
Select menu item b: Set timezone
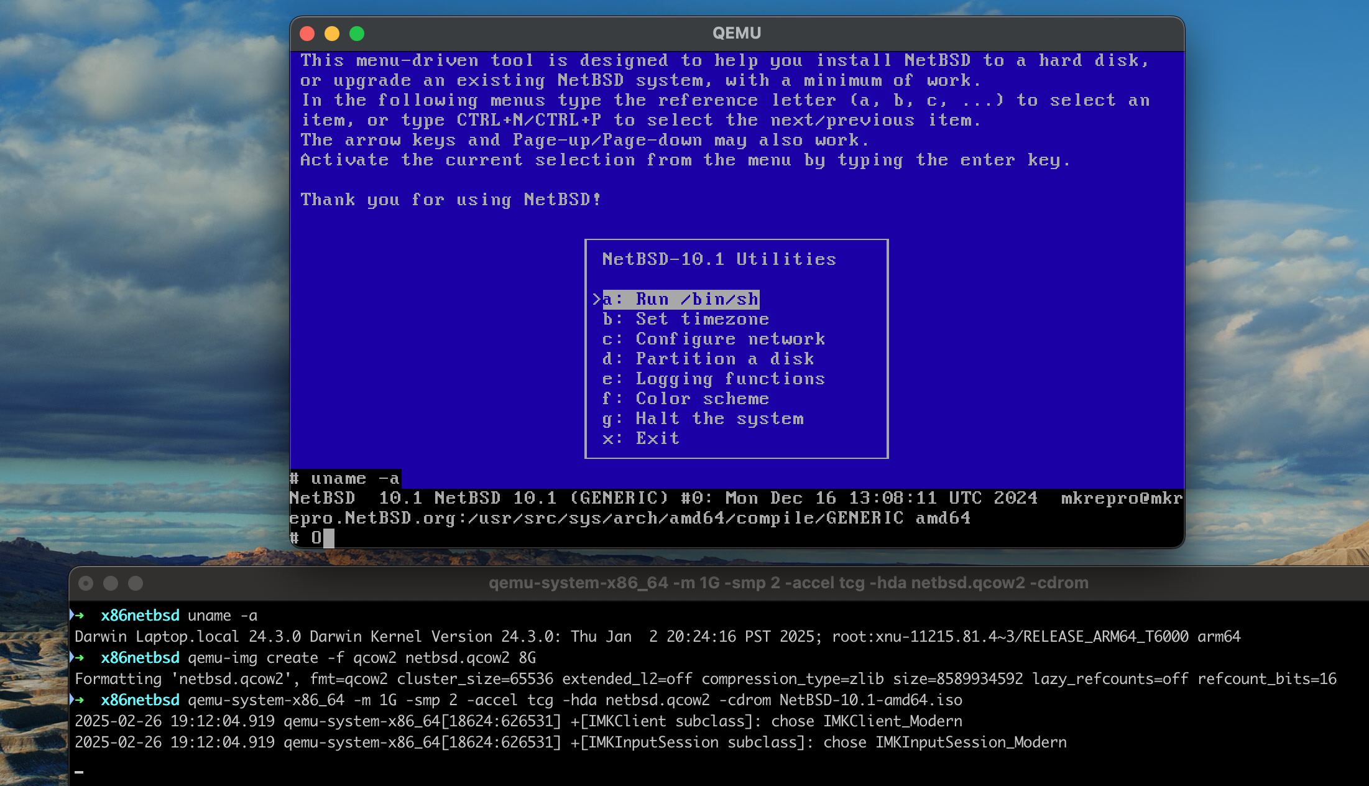click(x=686, y=319)
